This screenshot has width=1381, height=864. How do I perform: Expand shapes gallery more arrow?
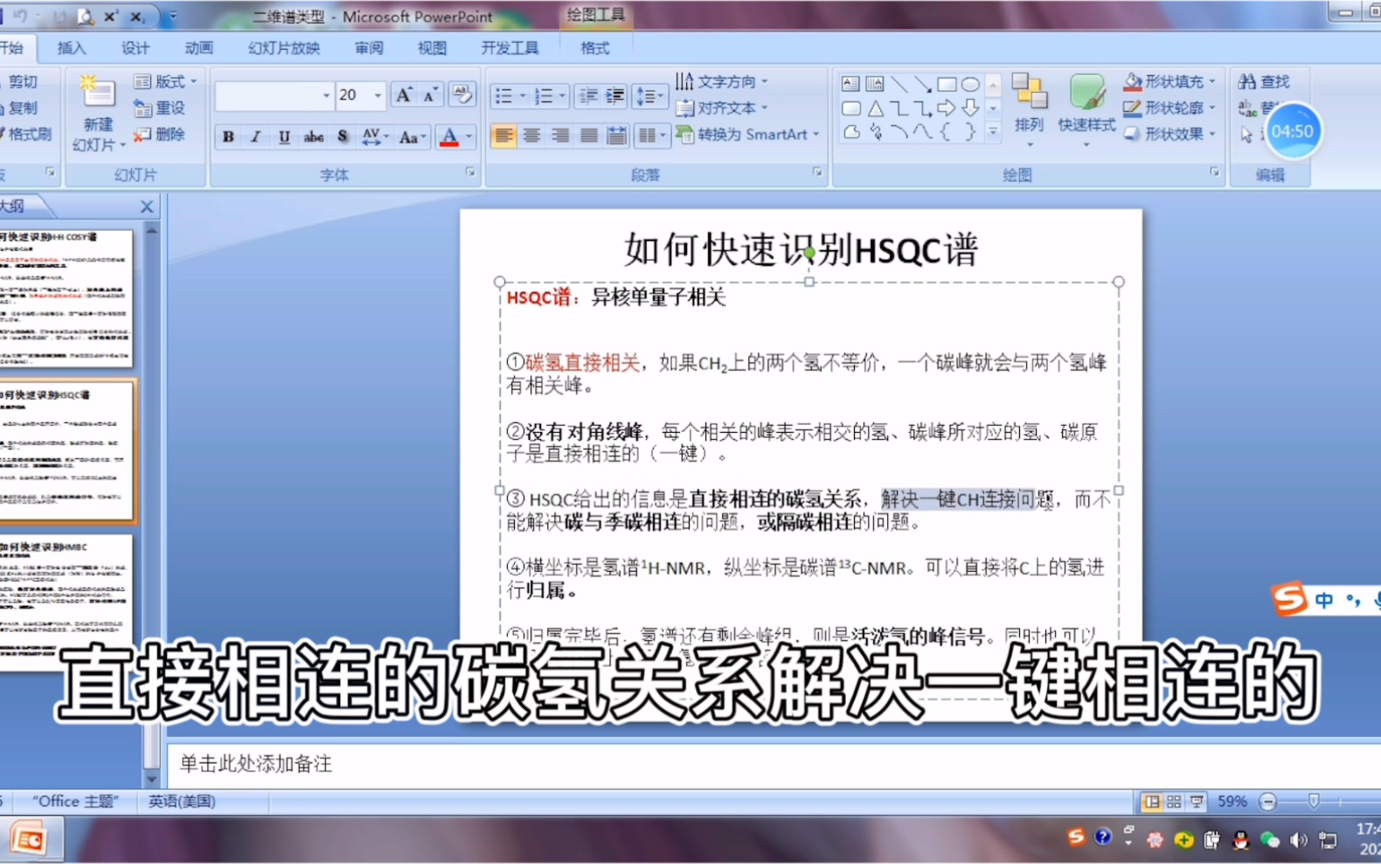[x=993, y=132]
